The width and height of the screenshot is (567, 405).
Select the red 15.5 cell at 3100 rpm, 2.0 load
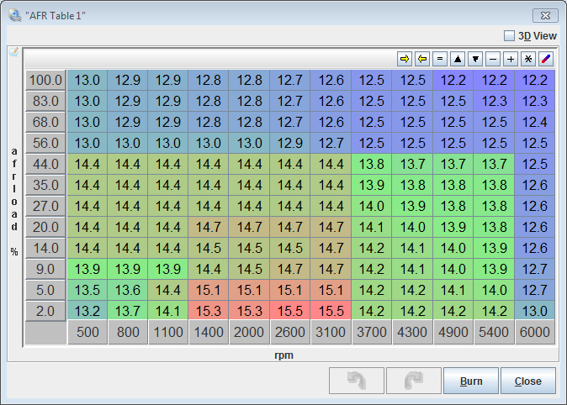tap(331, 310)
